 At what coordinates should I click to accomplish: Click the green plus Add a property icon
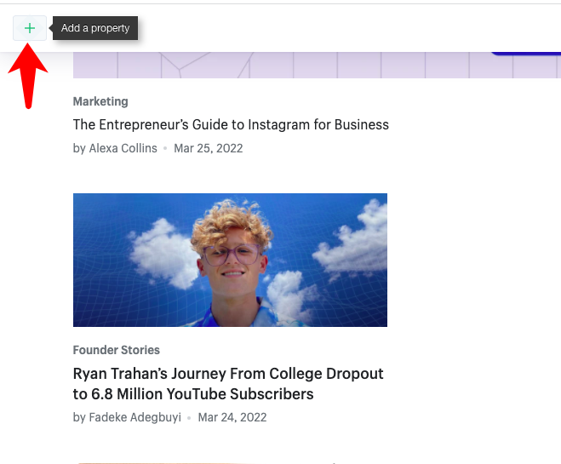coord(30,28)
